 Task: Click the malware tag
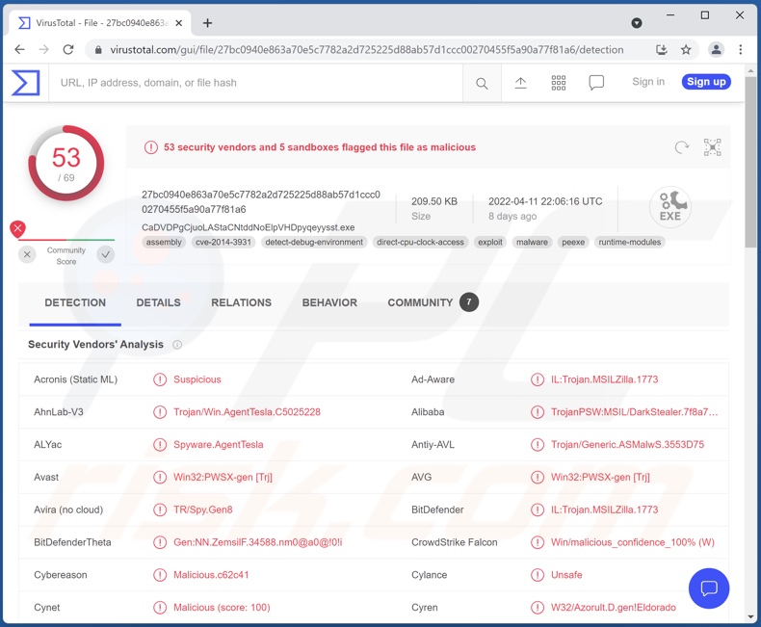click(x=532, y=242)
